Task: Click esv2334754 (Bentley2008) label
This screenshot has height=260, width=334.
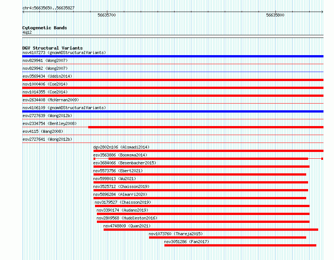Action: tap(50, 123)
